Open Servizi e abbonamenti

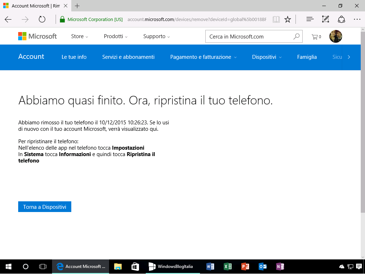128,57
